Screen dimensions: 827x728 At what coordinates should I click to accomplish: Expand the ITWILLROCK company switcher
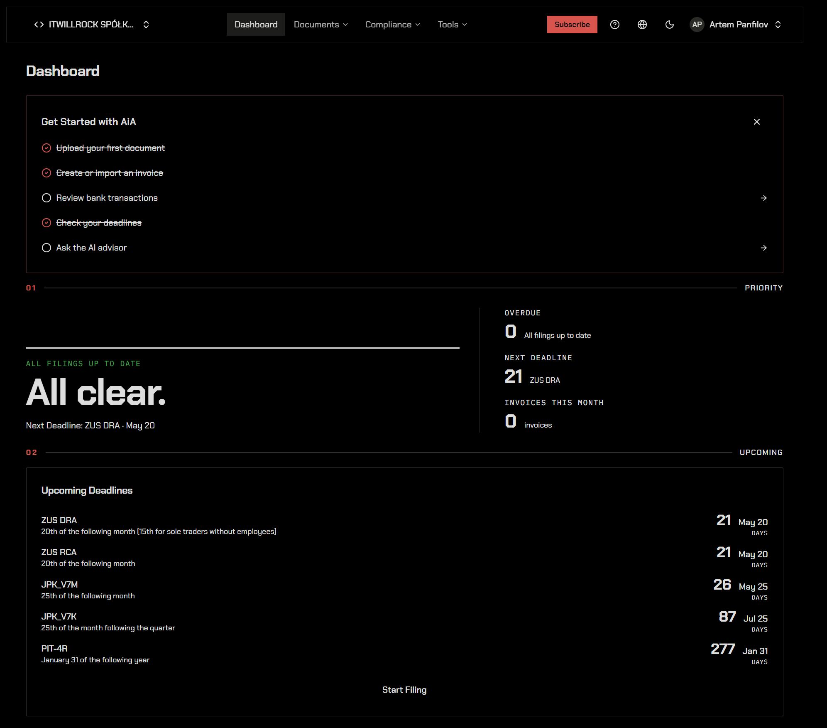146,25
